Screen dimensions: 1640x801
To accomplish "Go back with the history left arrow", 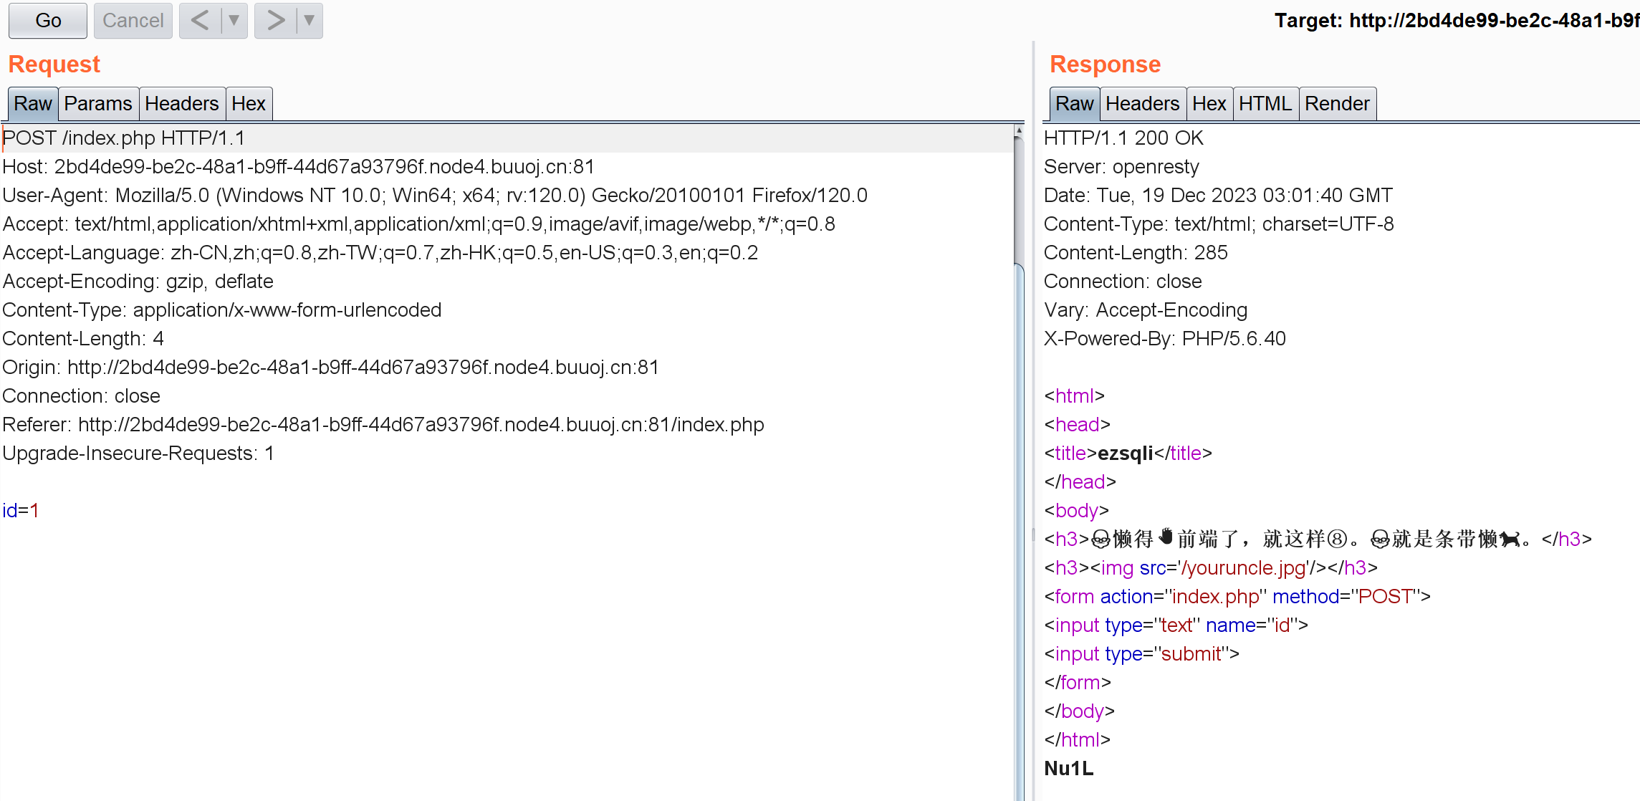I will point(200,21).
